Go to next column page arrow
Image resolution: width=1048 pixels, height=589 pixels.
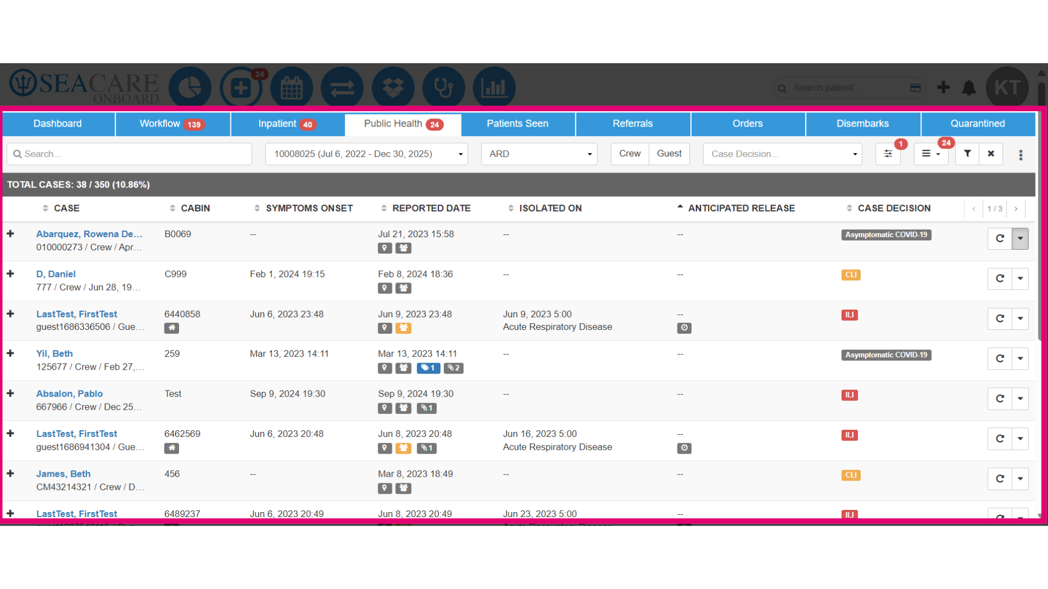point(1016,209)
